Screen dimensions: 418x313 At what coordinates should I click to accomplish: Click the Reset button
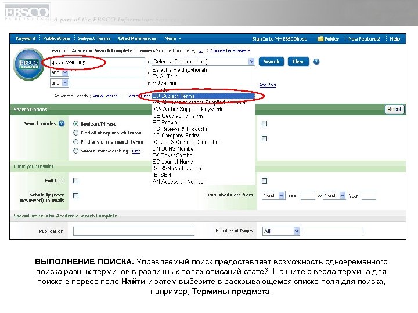[395, 110]
